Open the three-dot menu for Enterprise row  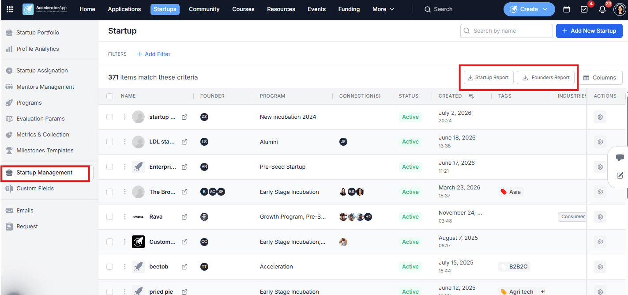point(125,167)
